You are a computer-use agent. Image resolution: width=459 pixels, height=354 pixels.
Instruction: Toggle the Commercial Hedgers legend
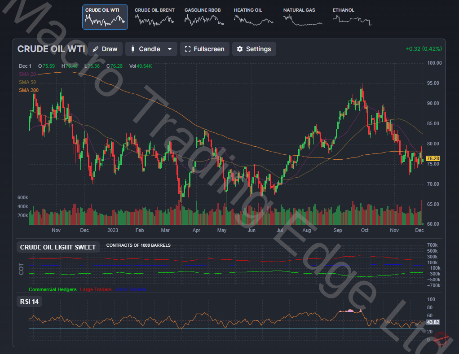(52, 289)
